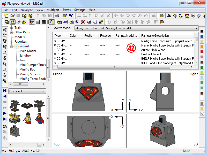
Task: Select the Mini Dumper Truck tree item
Action: 33,65
